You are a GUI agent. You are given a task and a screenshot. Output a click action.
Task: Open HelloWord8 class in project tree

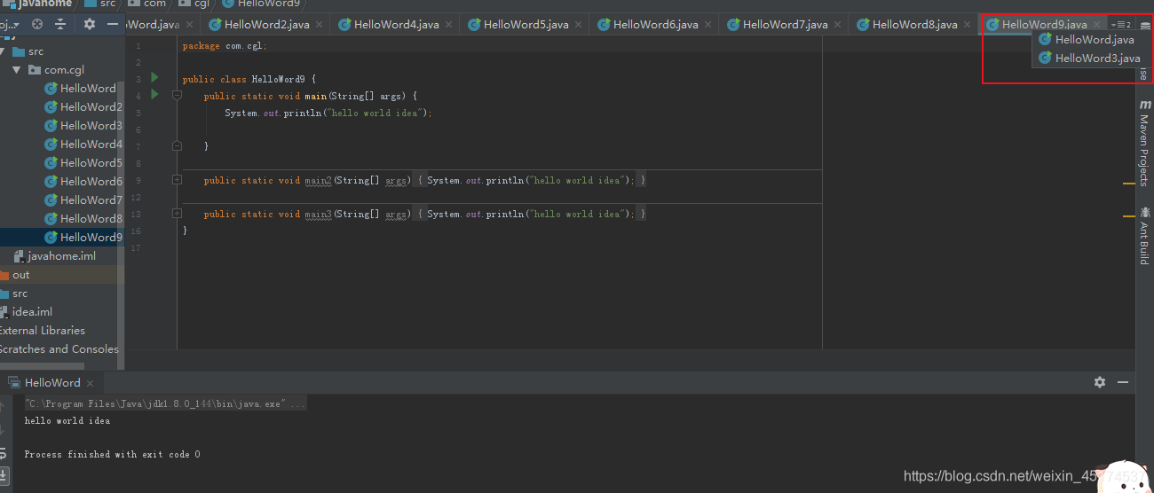pos(83,218)
